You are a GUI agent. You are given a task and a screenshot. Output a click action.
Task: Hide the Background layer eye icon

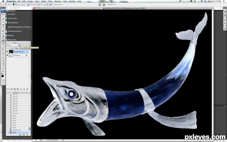coord(8,55)
